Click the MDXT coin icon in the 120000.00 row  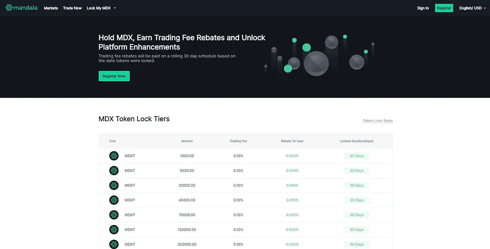point(114,229)
